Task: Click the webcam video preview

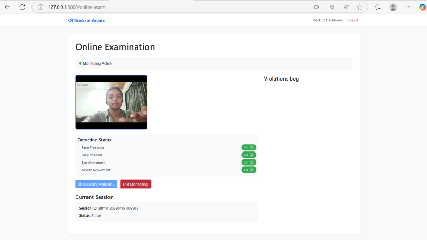Action: (x=111, y=102)
